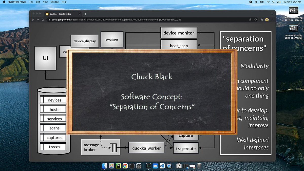Open the QuickTime Player menu
The height and width of the screenshot is (171, 304).
17,2
